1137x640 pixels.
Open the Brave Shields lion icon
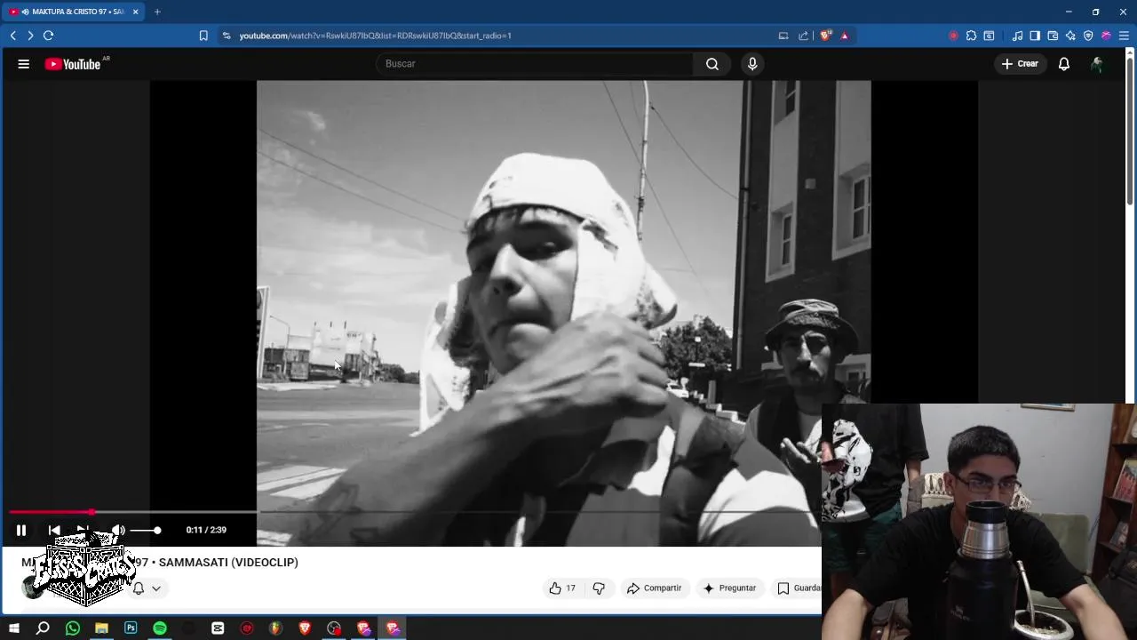click(825, 36)
